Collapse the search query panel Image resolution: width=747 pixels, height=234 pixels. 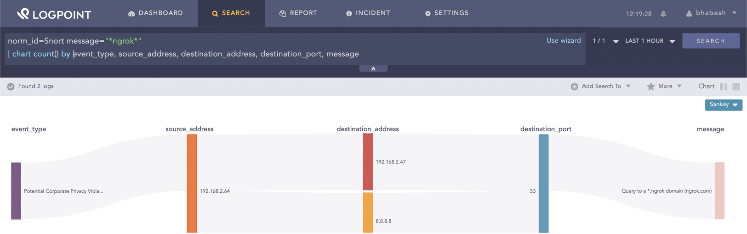coord(373,69)
